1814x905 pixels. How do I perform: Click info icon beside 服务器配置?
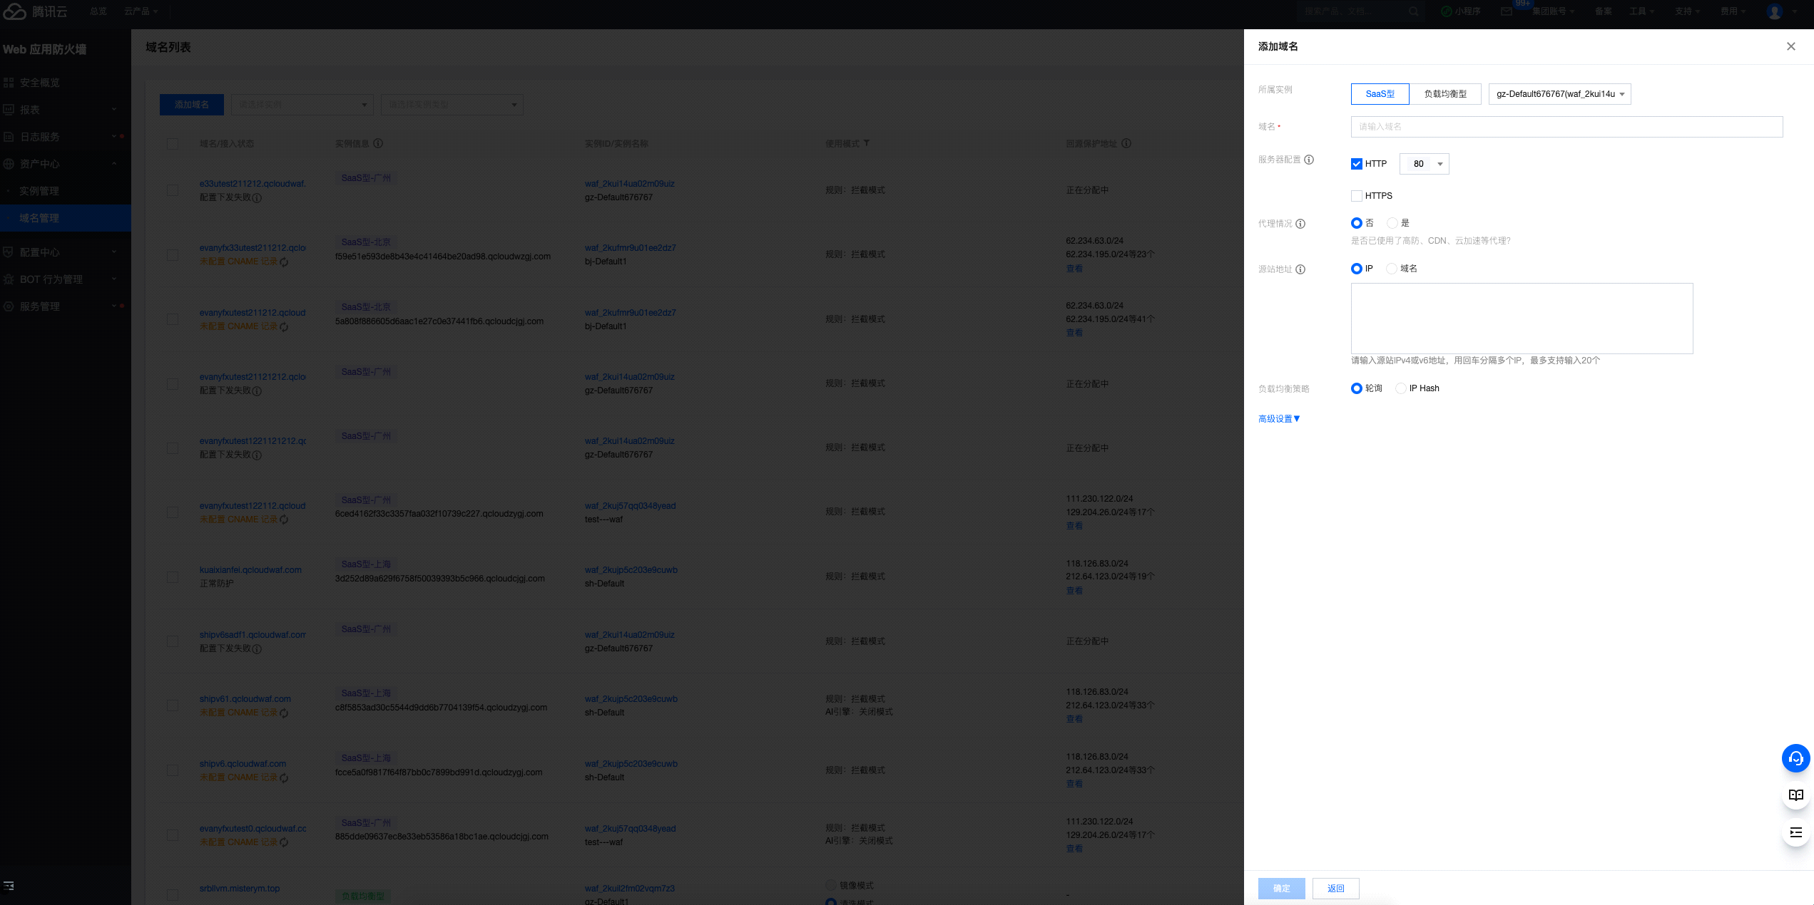coord(1309,160)
